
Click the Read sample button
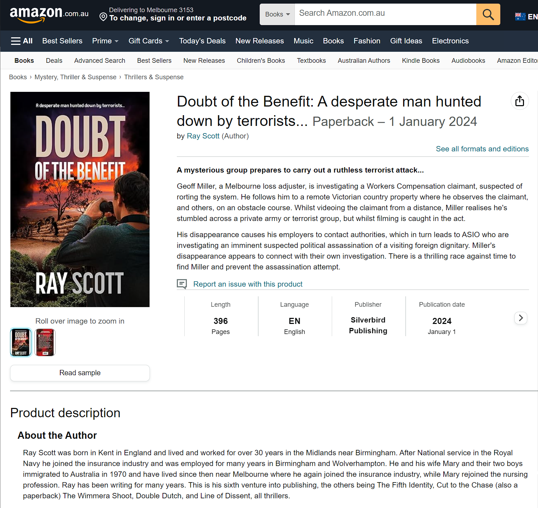[x=80, y=373]
